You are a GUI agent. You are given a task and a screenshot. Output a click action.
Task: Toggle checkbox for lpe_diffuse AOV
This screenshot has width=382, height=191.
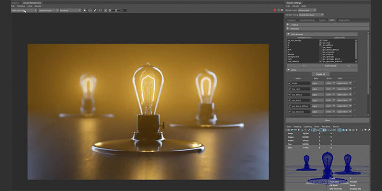289,95
